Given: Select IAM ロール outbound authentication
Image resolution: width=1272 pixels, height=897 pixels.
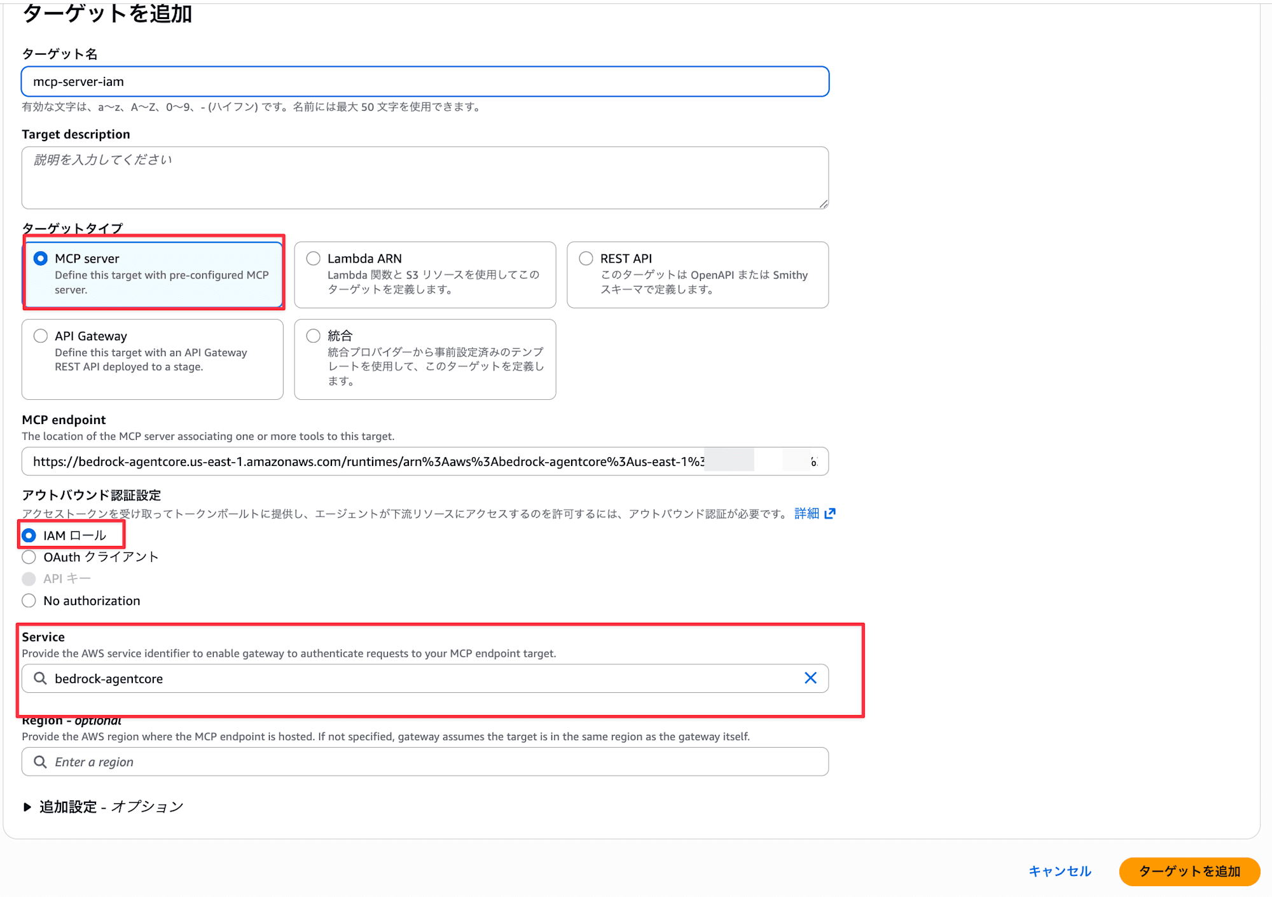Looking at the screenshot, I should coord(29,535).
